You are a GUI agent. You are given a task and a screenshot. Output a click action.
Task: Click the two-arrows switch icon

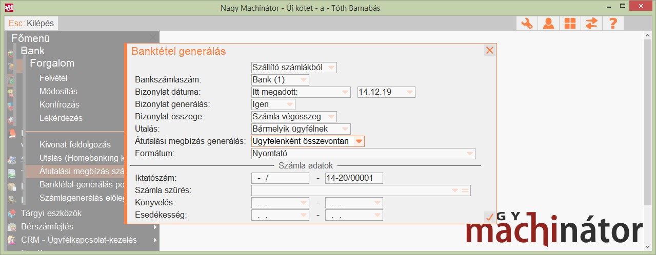(591, 23)
